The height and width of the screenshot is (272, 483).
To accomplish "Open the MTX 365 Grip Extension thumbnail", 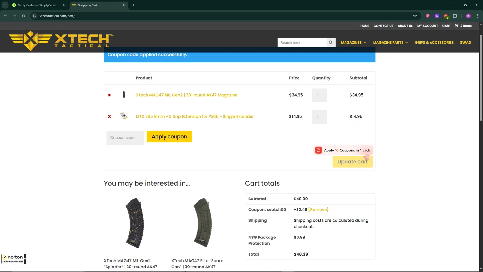I will click(x=124, y=116).
